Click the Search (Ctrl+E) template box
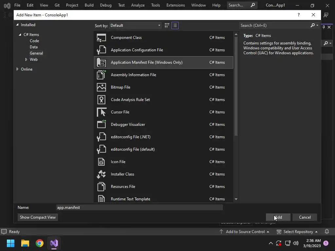335x251 pixels. click(275, 25)
